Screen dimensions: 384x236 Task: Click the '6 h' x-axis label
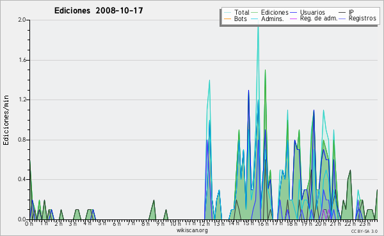coord(117,224)
